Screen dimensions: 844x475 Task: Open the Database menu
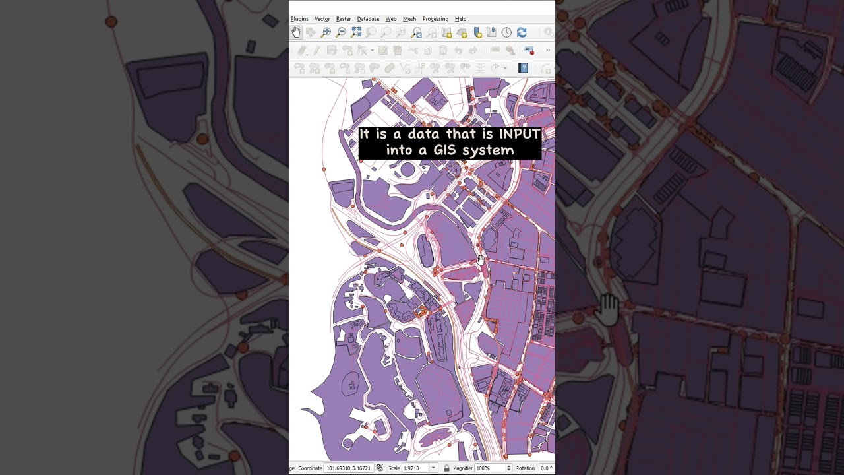[368, 19]
